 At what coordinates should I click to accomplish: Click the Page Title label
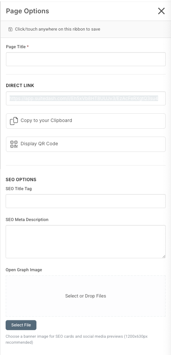pos(16,47)
